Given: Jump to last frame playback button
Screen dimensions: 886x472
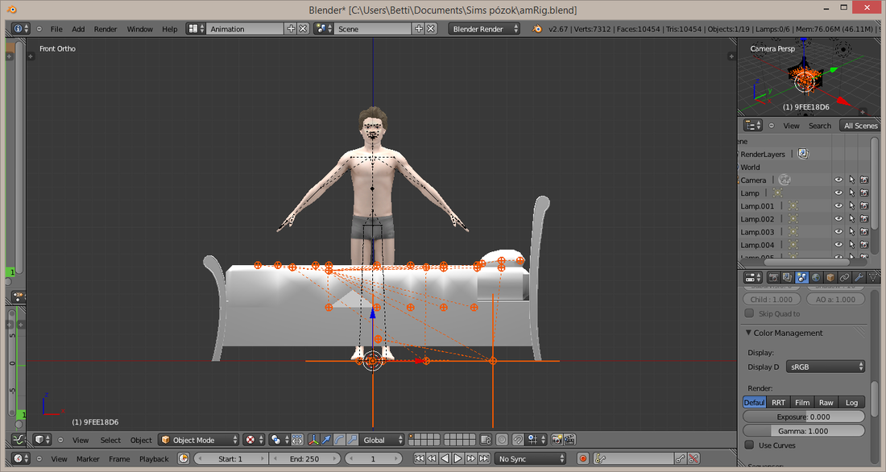Looking at the screenshot, I should [484, 458].
